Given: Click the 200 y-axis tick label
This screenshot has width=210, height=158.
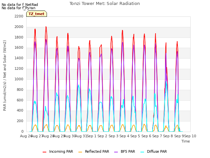Looking at the screenshot, I should (20, 121).
